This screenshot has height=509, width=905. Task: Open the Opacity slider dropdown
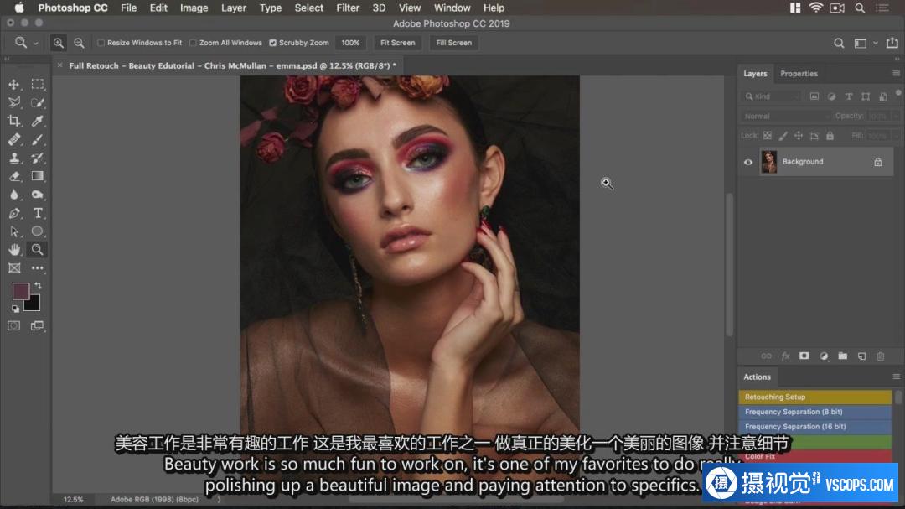point(896,116)
